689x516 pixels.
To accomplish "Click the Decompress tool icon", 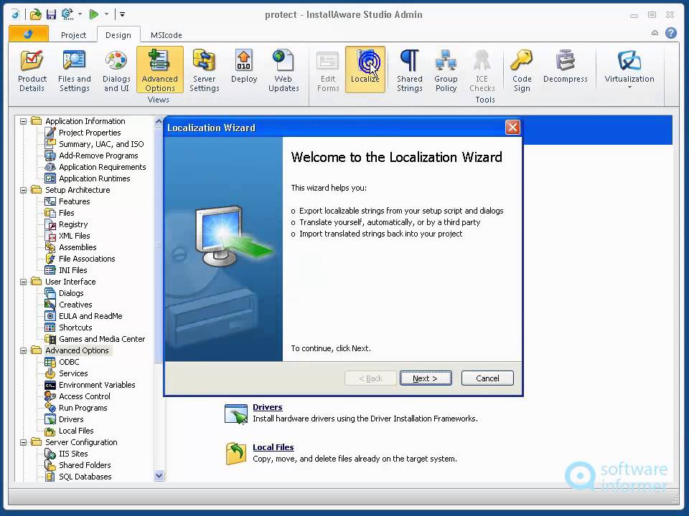I will pyautogui.click(x=565, y=66).
